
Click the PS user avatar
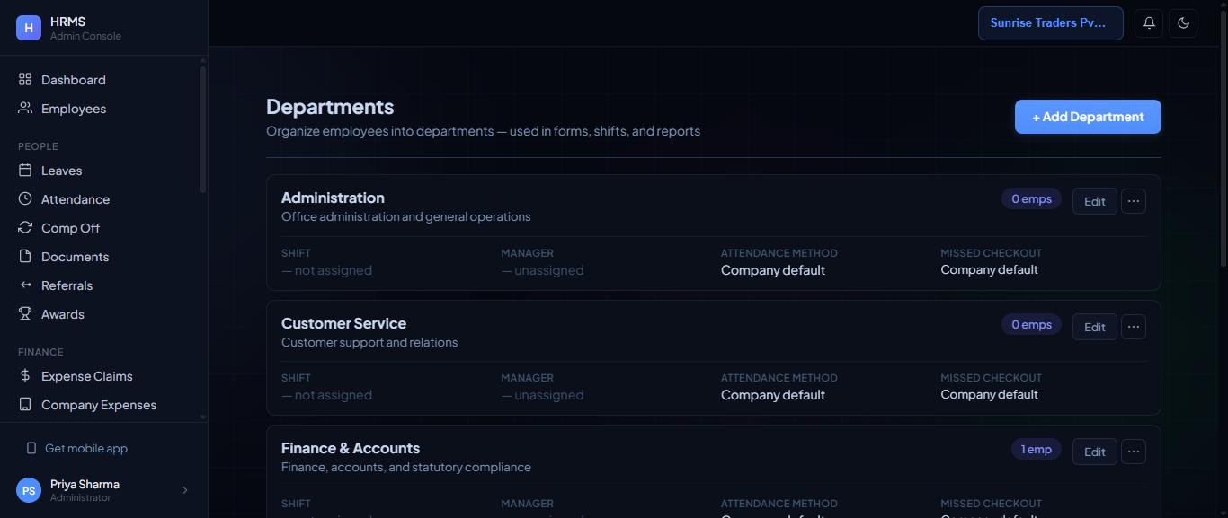(x=29, y=490)
